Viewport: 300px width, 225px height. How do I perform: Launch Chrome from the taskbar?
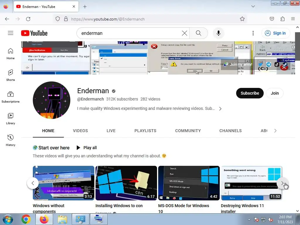coord(26,219)
